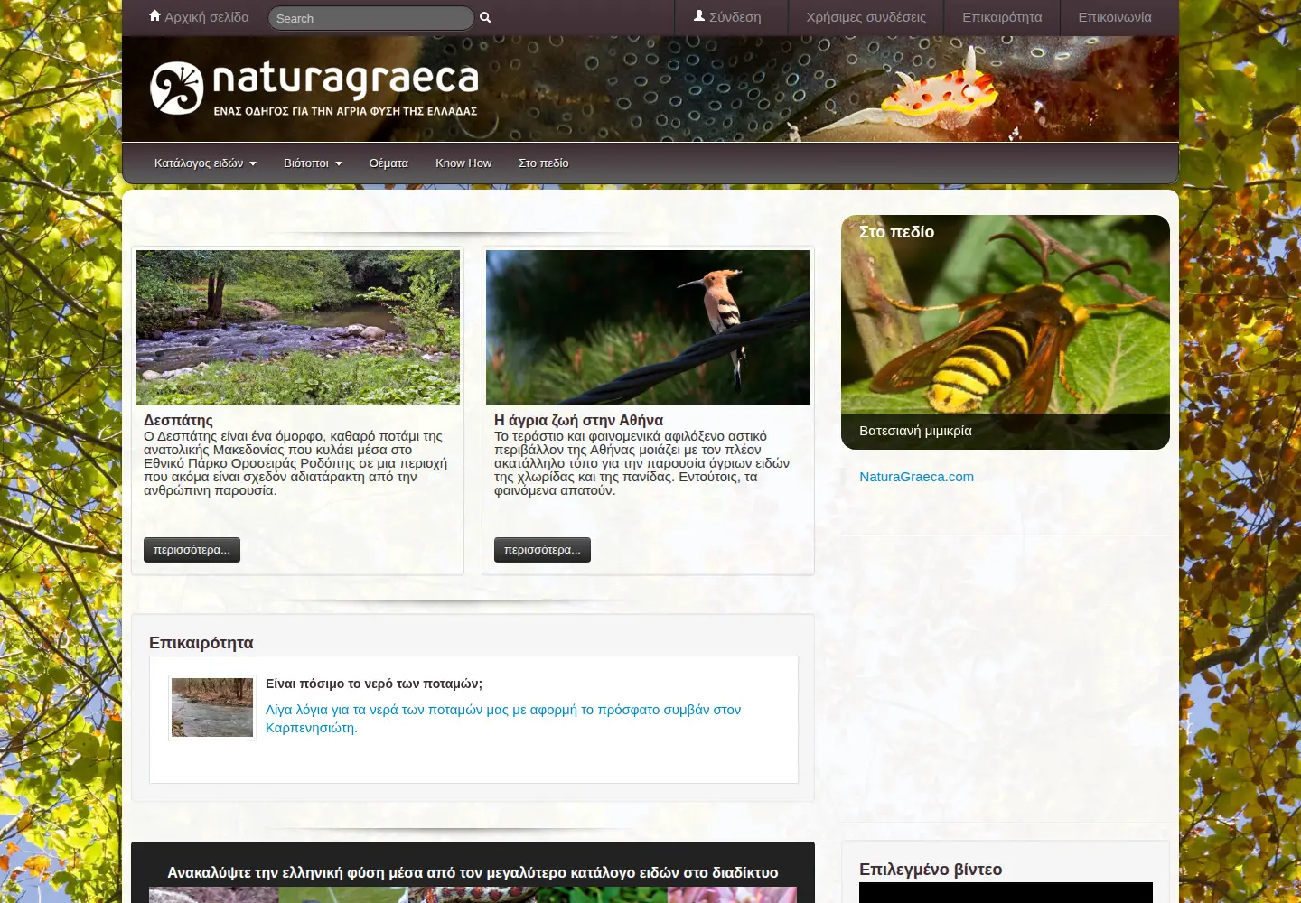Open the river news thumbnail
The image size is (1301, 903).
[212, 708]
